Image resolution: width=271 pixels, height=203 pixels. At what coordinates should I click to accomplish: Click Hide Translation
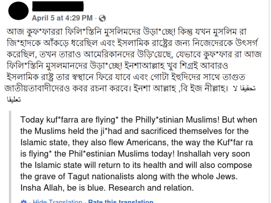(x=58, y=201)
